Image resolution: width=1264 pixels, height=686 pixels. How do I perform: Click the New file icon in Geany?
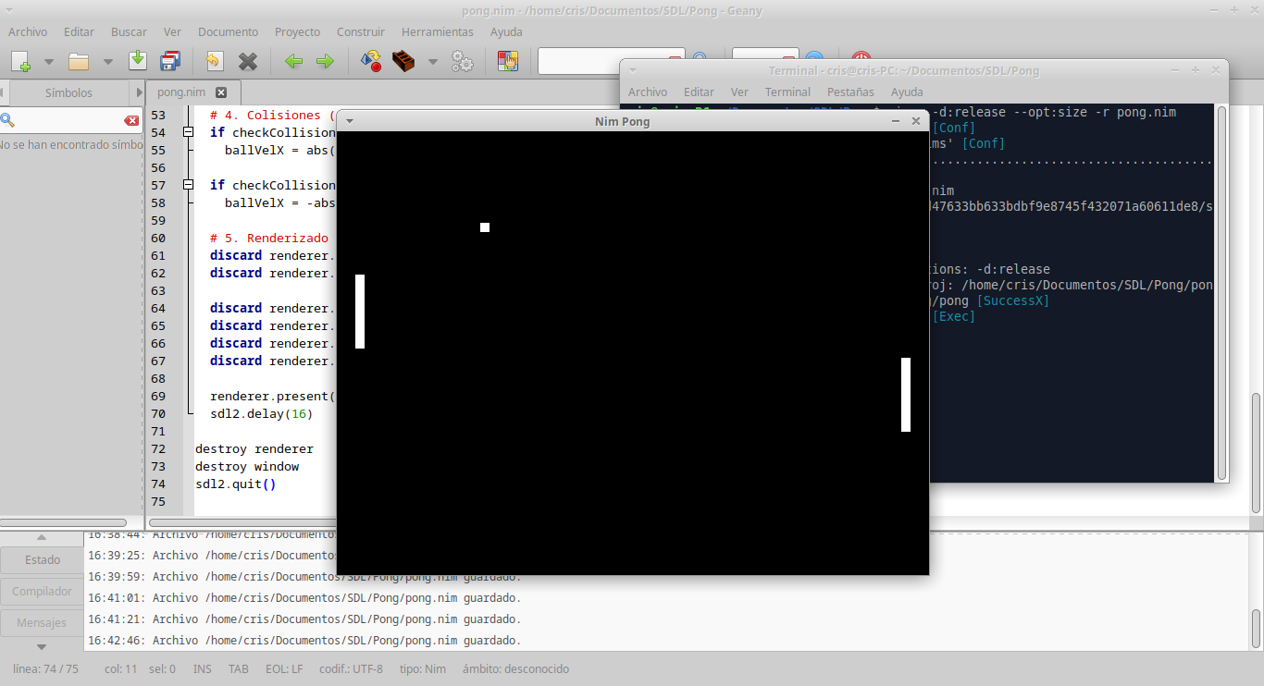point(20,62)
